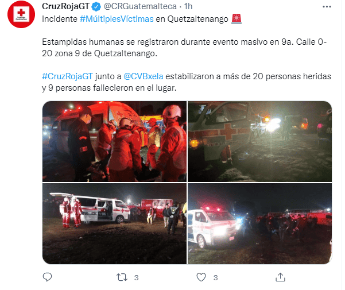Open the CruzRojaGT display name

tap(65, 6)
